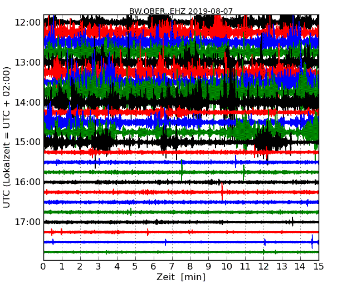Click the green spike near minute 4.7 in the 16:45 trace
The height and width of the screenshot is (289, 362).
(x=131, y=212)
